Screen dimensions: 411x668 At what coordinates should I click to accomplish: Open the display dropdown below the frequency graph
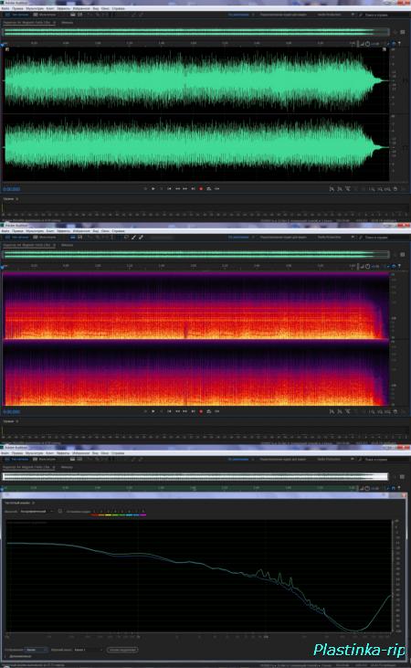(x=37, y=650)
